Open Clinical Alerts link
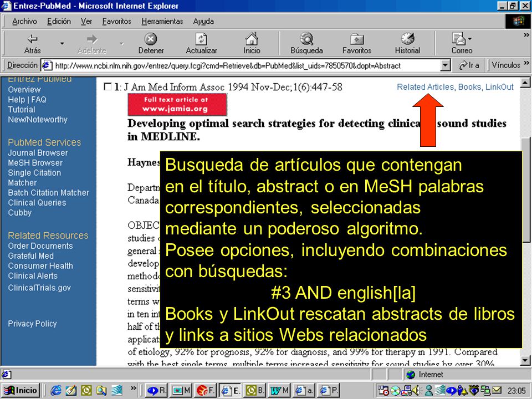532x399 pixels. [33, 276]
